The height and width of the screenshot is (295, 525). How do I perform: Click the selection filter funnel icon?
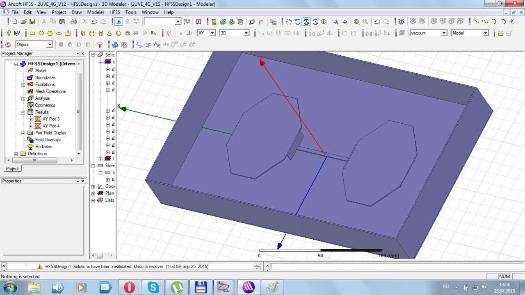pyautogui.click(x=100, y=45)
